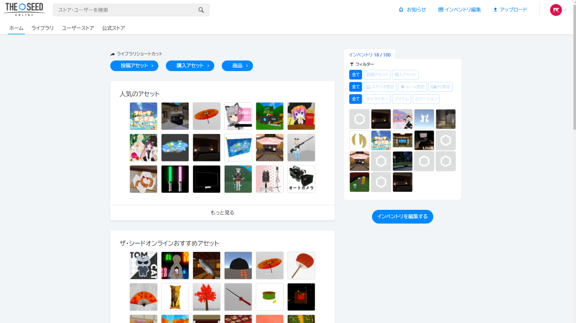Select the インベントリ 18 / 100 tab

pyautogui.click(x=370, y=55)
